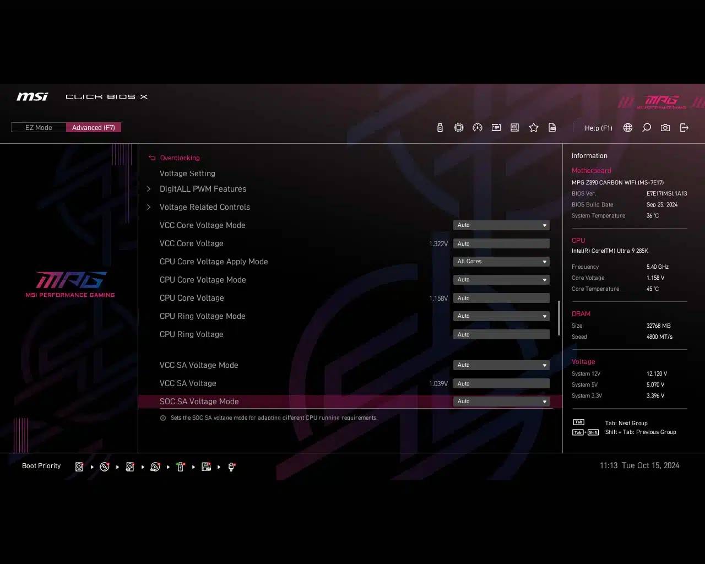Open the speedometer gauge icon in toolbar
Viewport: 705px width, 564px height.
pos(478,128)
